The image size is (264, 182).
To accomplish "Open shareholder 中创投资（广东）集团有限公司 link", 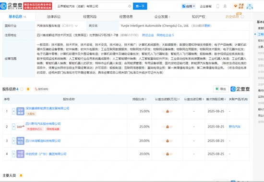I will click(46, 154).
